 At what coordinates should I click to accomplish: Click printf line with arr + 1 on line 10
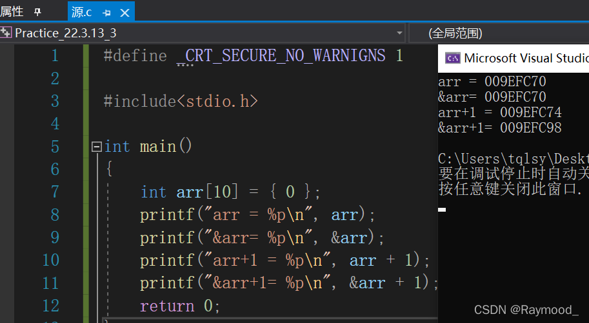pyautogui.click(x=285, y=261)
